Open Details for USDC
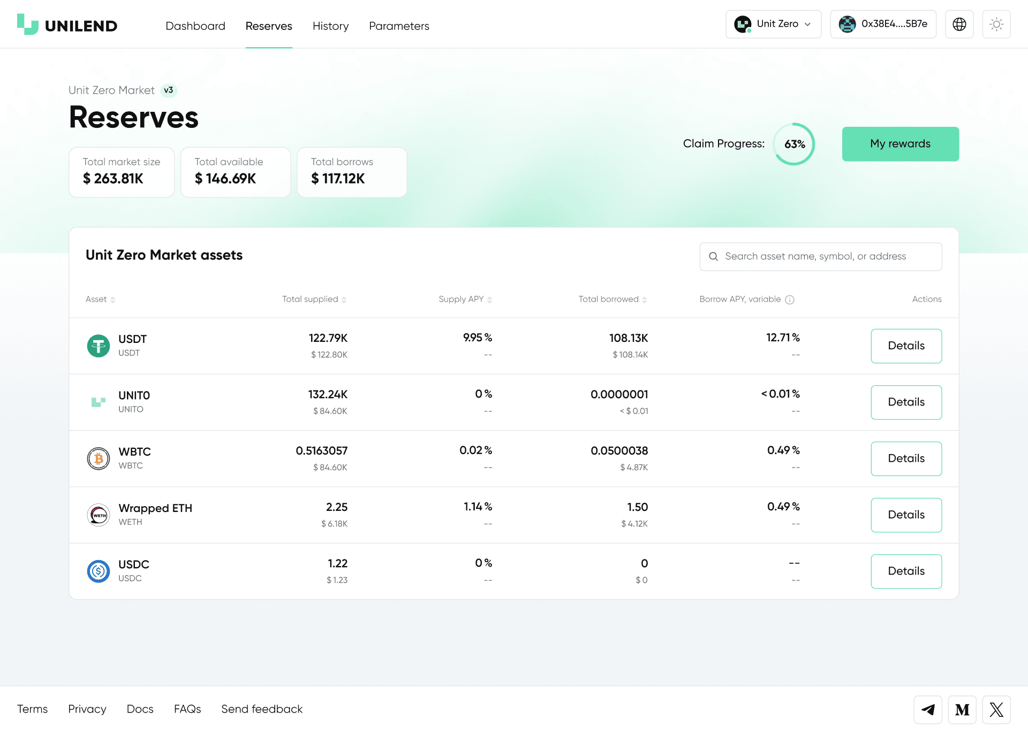Image resolution: width=1028 pixels, height=734 pixels. click(906, 571)
